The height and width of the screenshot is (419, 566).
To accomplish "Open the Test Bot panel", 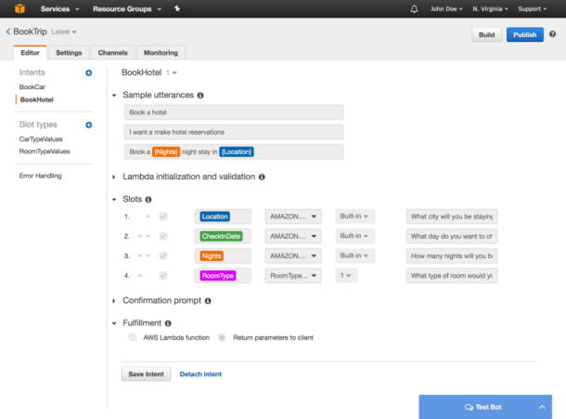I will click(485, 407).
